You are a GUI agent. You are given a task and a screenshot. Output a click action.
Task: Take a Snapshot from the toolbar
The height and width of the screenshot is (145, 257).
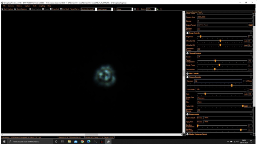(54, 9)
